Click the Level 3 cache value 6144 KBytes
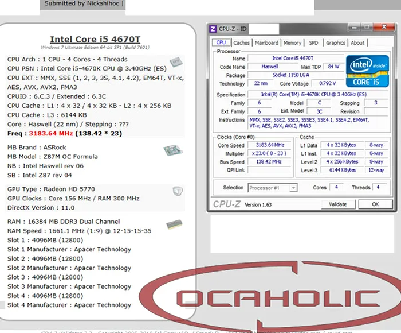Image resolution: width=401 pixels, height=333 pixels. tap(342, 170)
